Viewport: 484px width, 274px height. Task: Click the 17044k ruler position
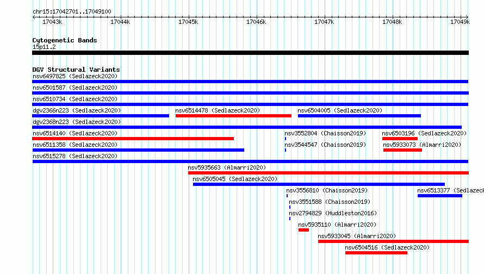(x=120, y=22)
